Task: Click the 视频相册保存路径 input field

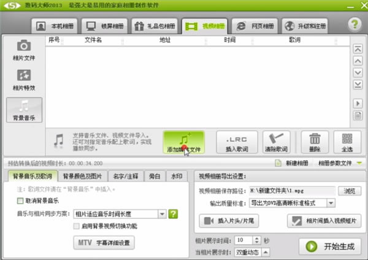Action: [292, 191]
